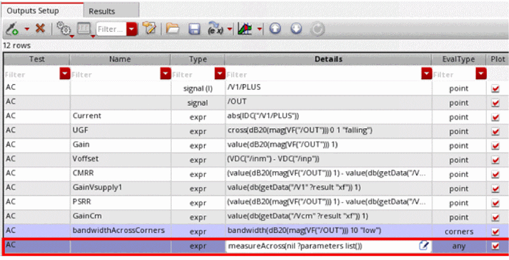Image resolution: width=509 pixels, height=260 pixels.
Task: Click the Name column filter field
Action: [116, 74]
